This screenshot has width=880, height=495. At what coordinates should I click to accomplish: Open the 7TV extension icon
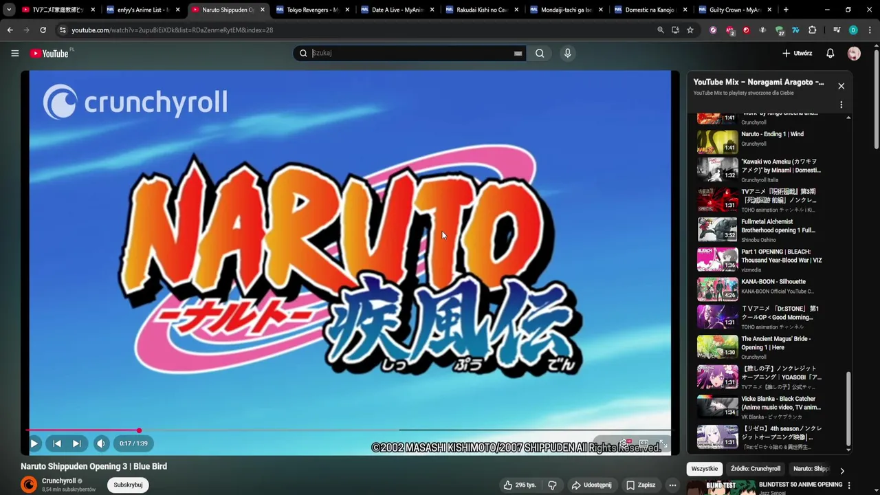(x=795, y=30)
